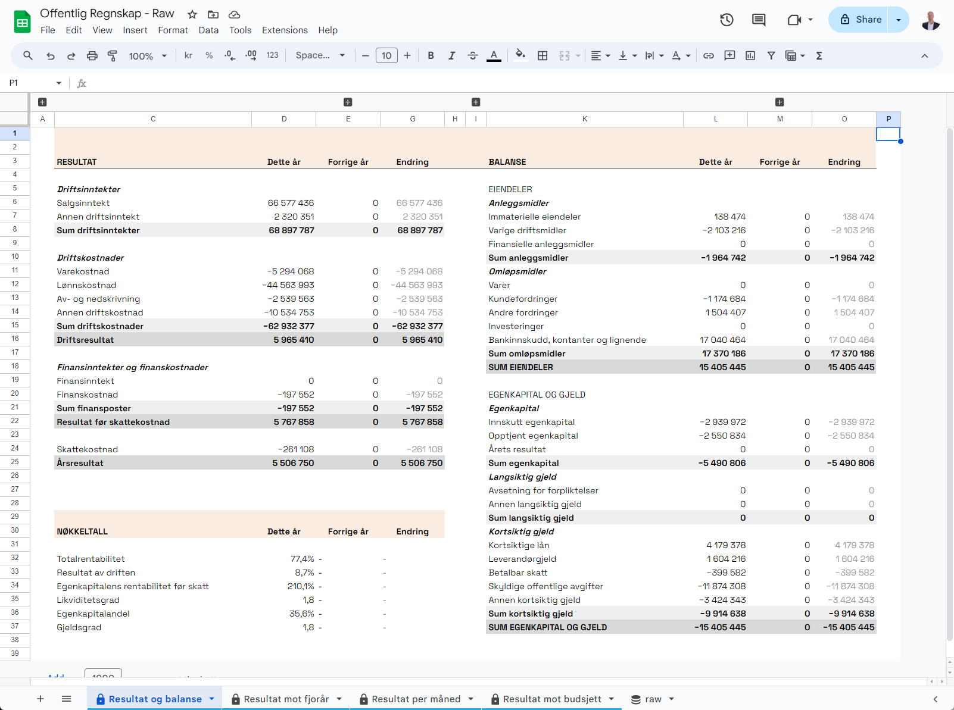Open text rotation dropdown
Image resolution: width=954 pixels, height=710 pixels.
click(x=681, y=55)
